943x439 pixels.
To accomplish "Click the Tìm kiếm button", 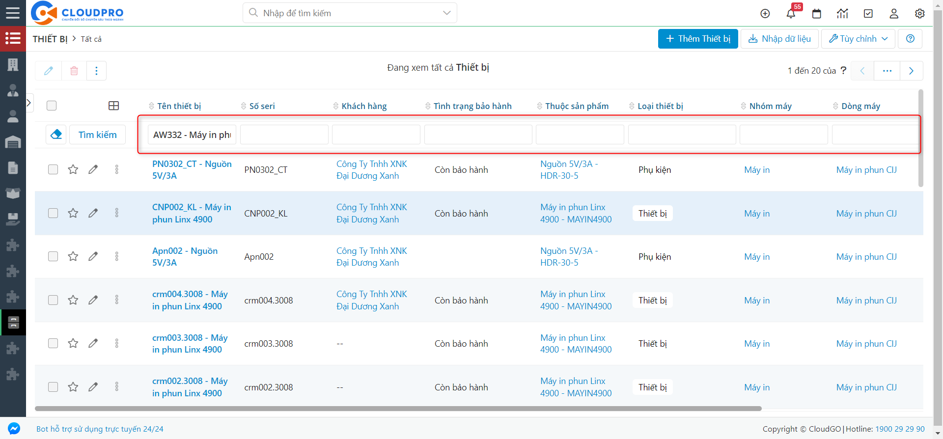I will click(97, 135).
